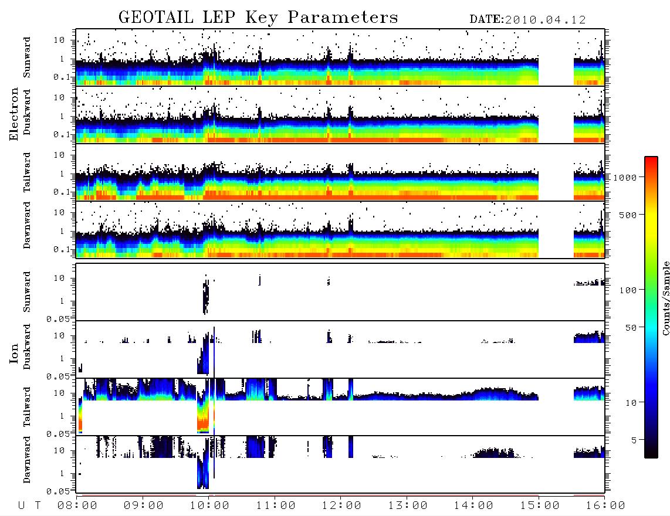670x516 pixels.
Task: Click the '14:00' time tick label
Action: pyautogui.click(x=473, y=506)
